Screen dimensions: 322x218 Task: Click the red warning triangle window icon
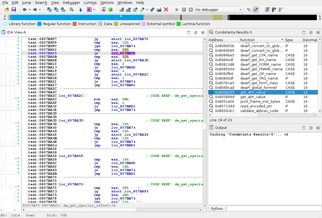pos(104,10)
